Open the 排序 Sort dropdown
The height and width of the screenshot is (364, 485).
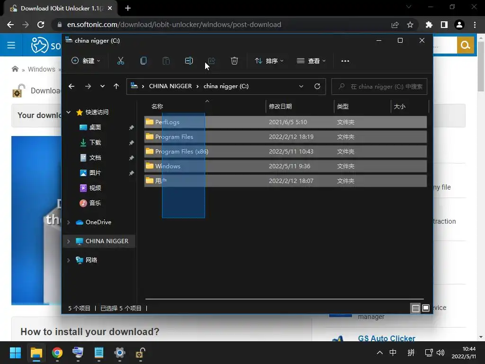pyautogui.click(x=269, y=61)
